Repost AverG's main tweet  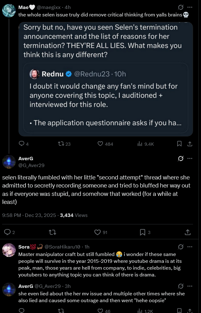(52, 232)
